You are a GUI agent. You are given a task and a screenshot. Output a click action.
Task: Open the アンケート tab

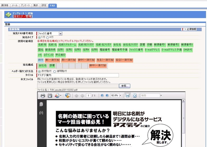pyautogui.click(x=25, y=6)
